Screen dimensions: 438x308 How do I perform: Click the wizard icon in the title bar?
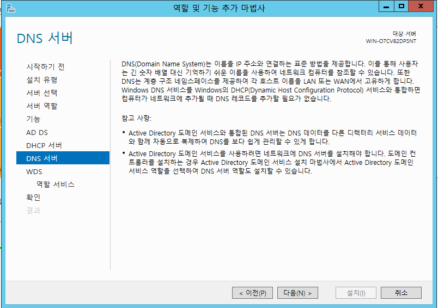pos(9,7)
